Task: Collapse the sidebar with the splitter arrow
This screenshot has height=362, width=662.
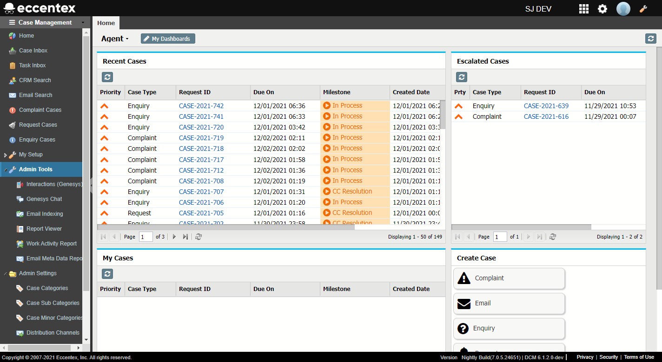Action: click(91, 185)
